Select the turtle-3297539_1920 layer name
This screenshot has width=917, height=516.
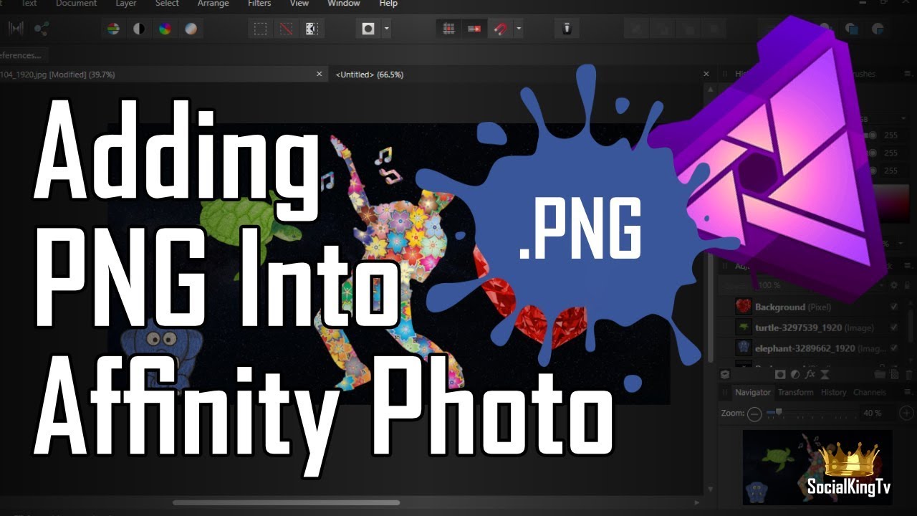[x=816, y=328]
